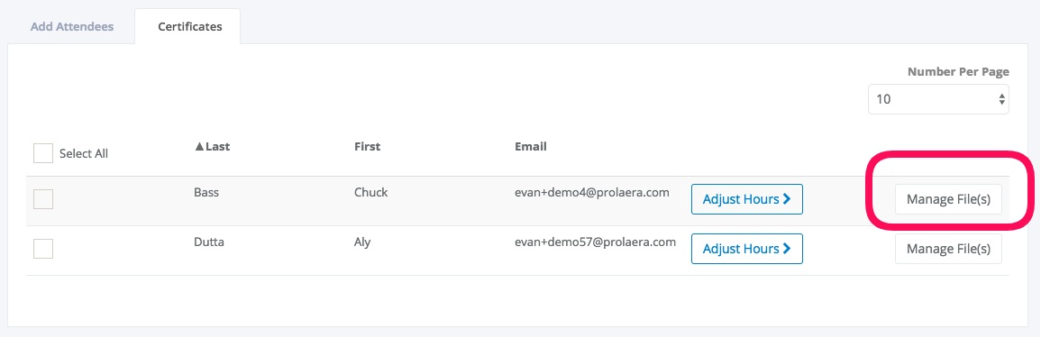The image size is (1041, 338).
Task: Click chevron icon on Dutta Adjust Hours
Action: pyautogui.click(x=788, y=249)
